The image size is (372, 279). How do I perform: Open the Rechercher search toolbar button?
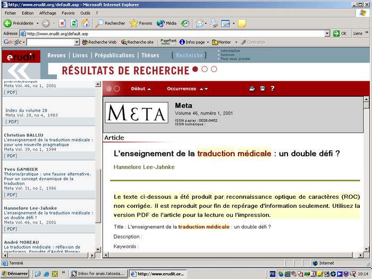[110, 23]
